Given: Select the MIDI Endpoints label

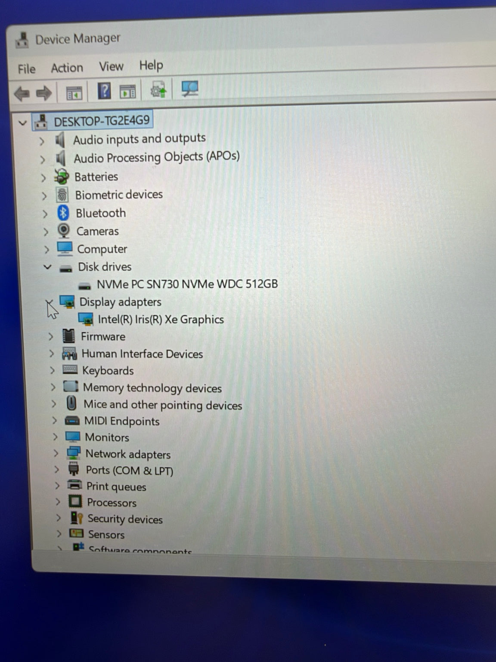Looking at the screenshot, I should (122, 421).
